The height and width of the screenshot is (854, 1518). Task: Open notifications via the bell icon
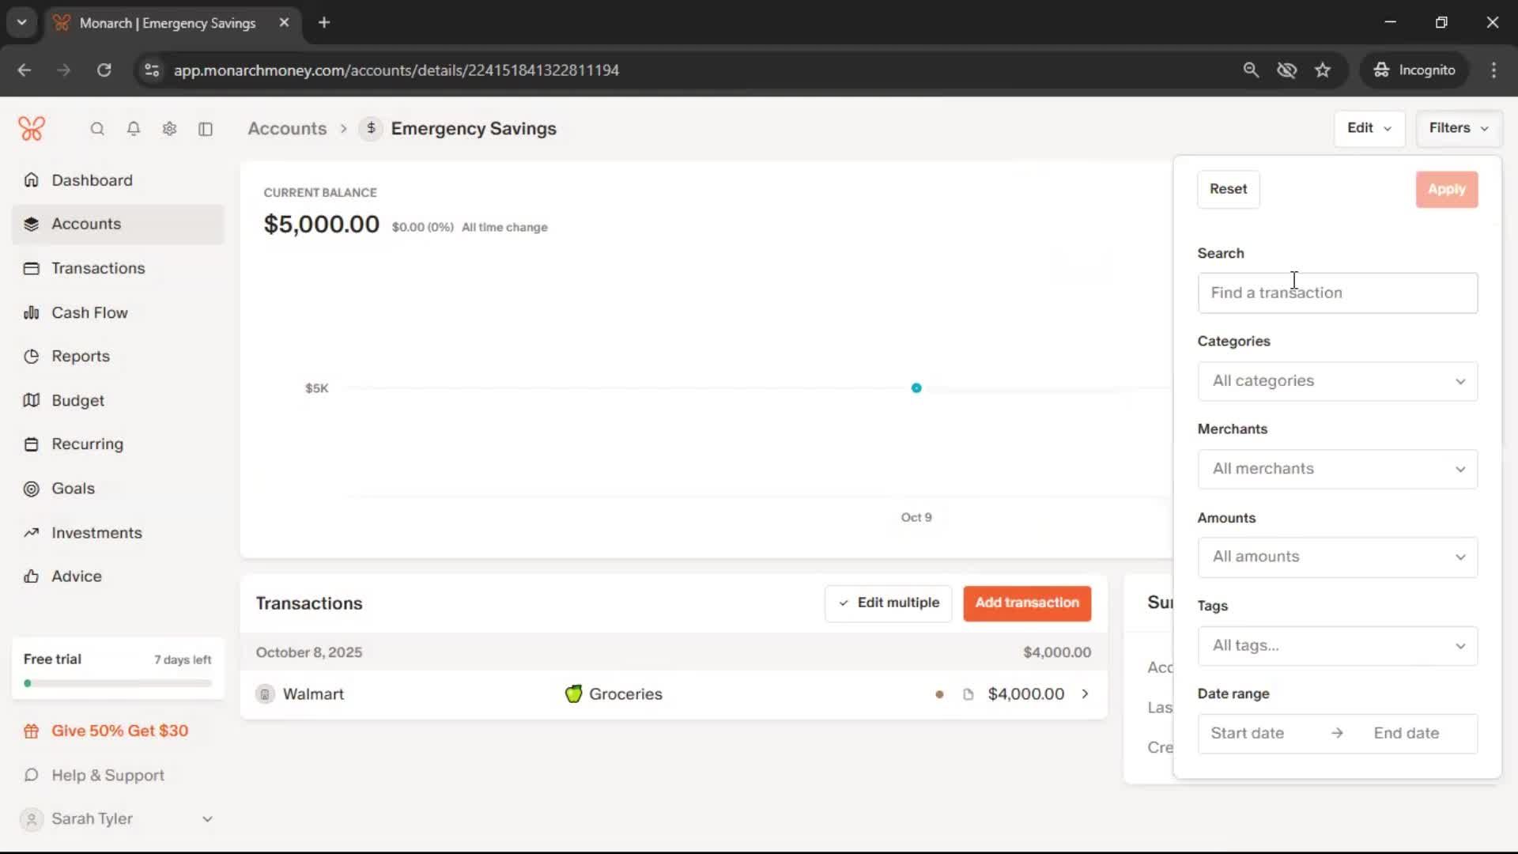133,129
